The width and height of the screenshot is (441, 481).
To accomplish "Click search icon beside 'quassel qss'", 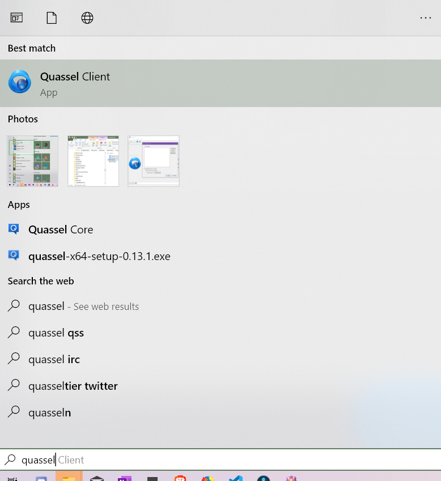I will [14, 333].
